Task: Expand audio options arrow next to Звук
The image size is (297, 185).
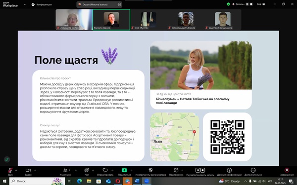Action: (x=16, y=170)
